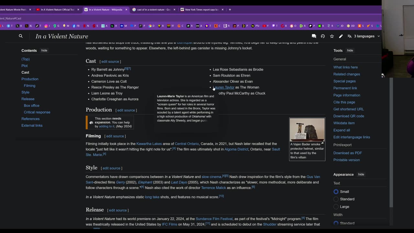Jump to Production in Contents
This screenshot has width=414, height=233.
pyautogui.click(x=30, y=79)
